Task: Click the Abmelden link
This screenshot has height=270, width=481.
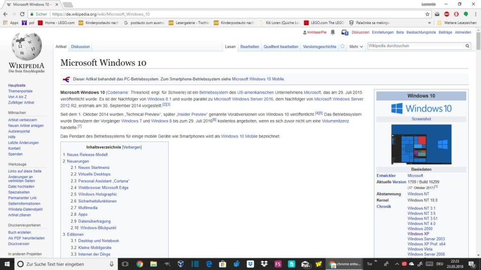Action: (x=463, y=32)
